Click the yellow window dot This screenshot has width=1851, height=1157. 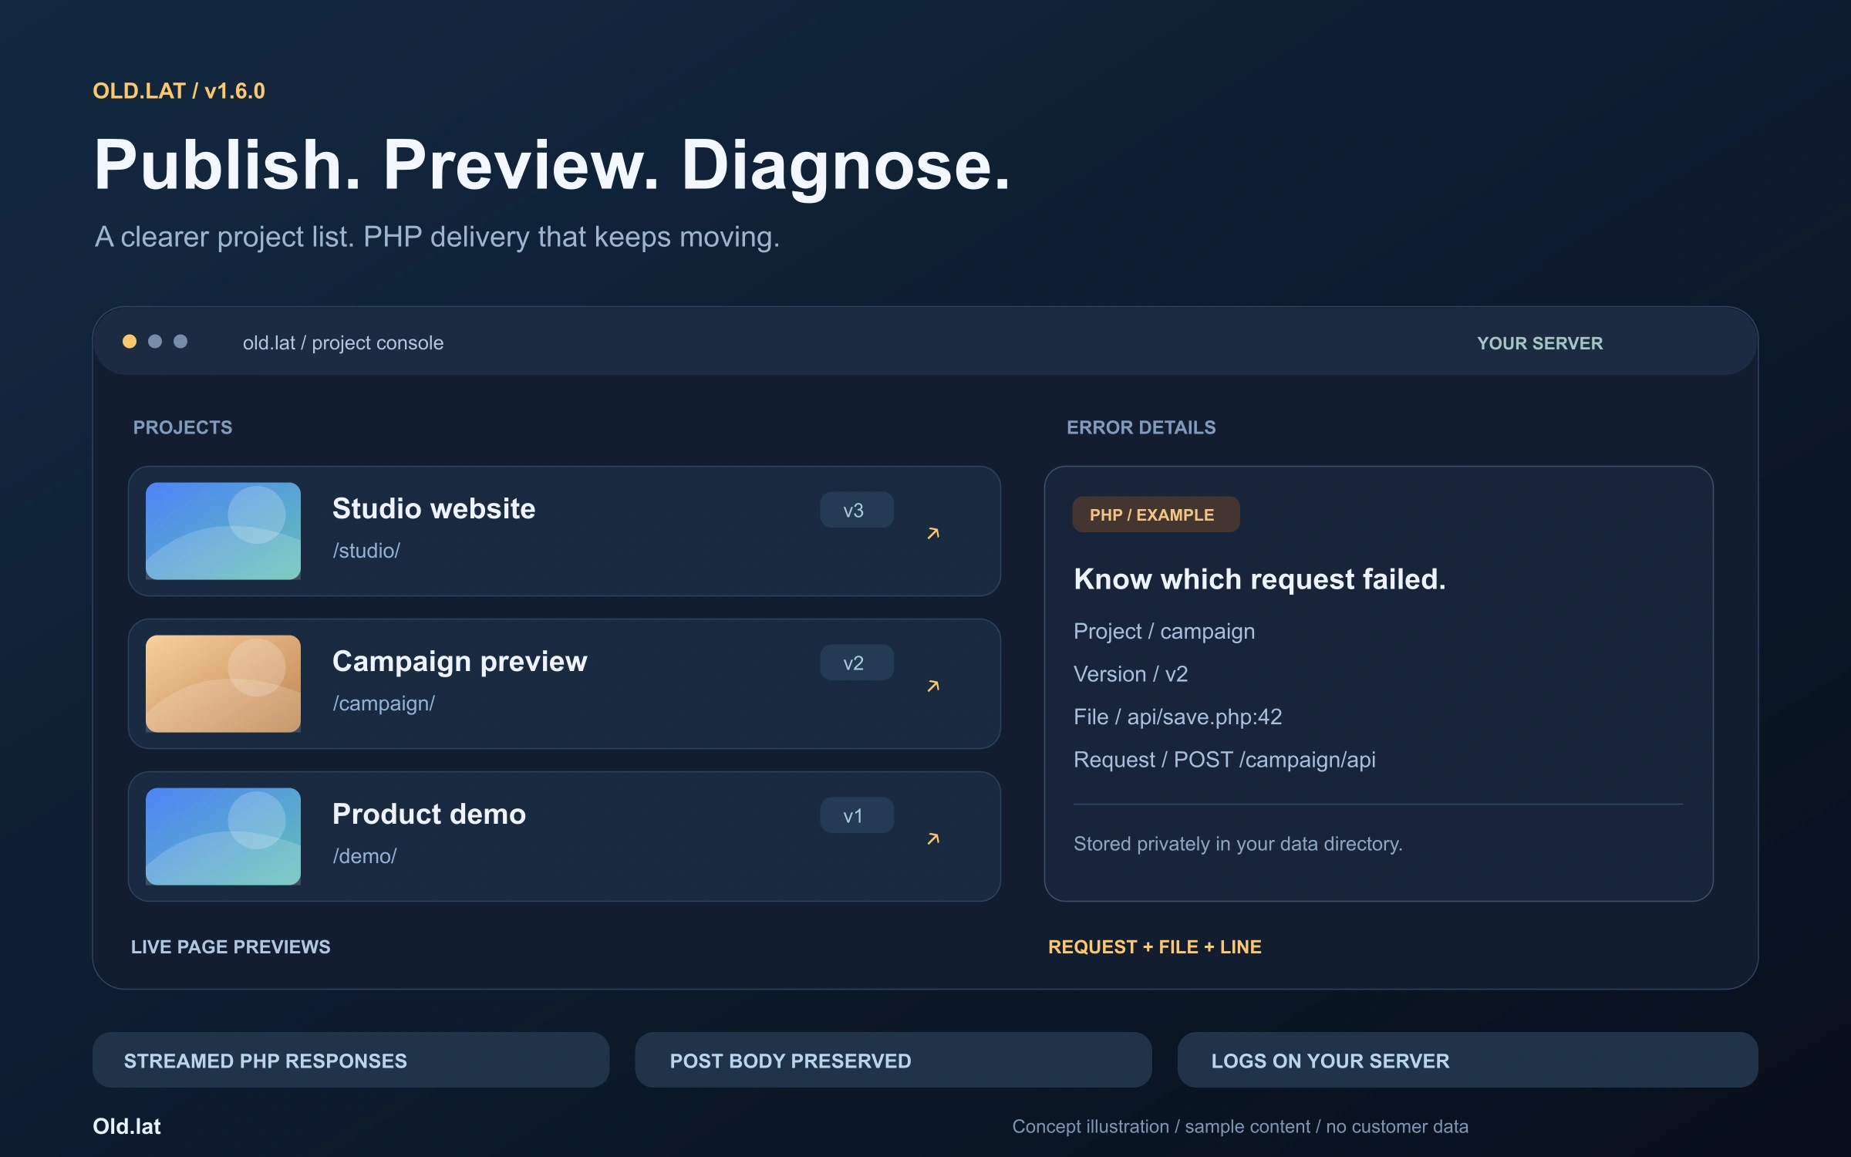[130, 341]
